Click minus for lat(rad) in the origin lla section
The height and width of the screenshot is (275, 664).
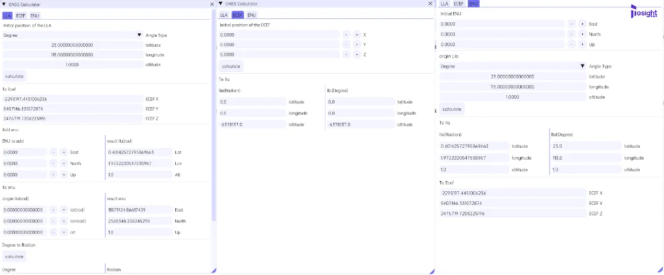click(x=53, y=210)
